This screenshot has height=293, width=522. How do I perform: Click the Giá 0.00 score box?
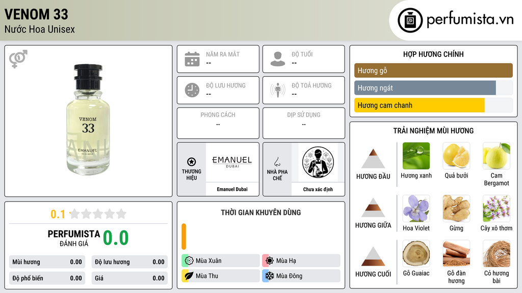coord(129,278)
